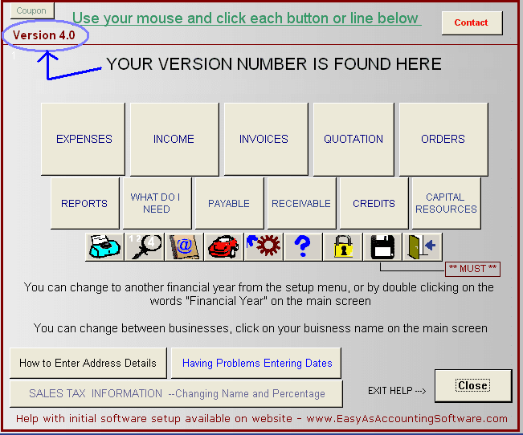View REPORTS

[84, 203]
